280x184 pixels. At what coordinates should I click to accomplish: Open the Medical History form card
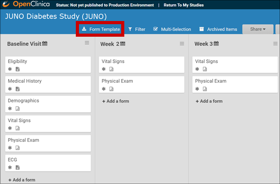(x=48, y=85)
